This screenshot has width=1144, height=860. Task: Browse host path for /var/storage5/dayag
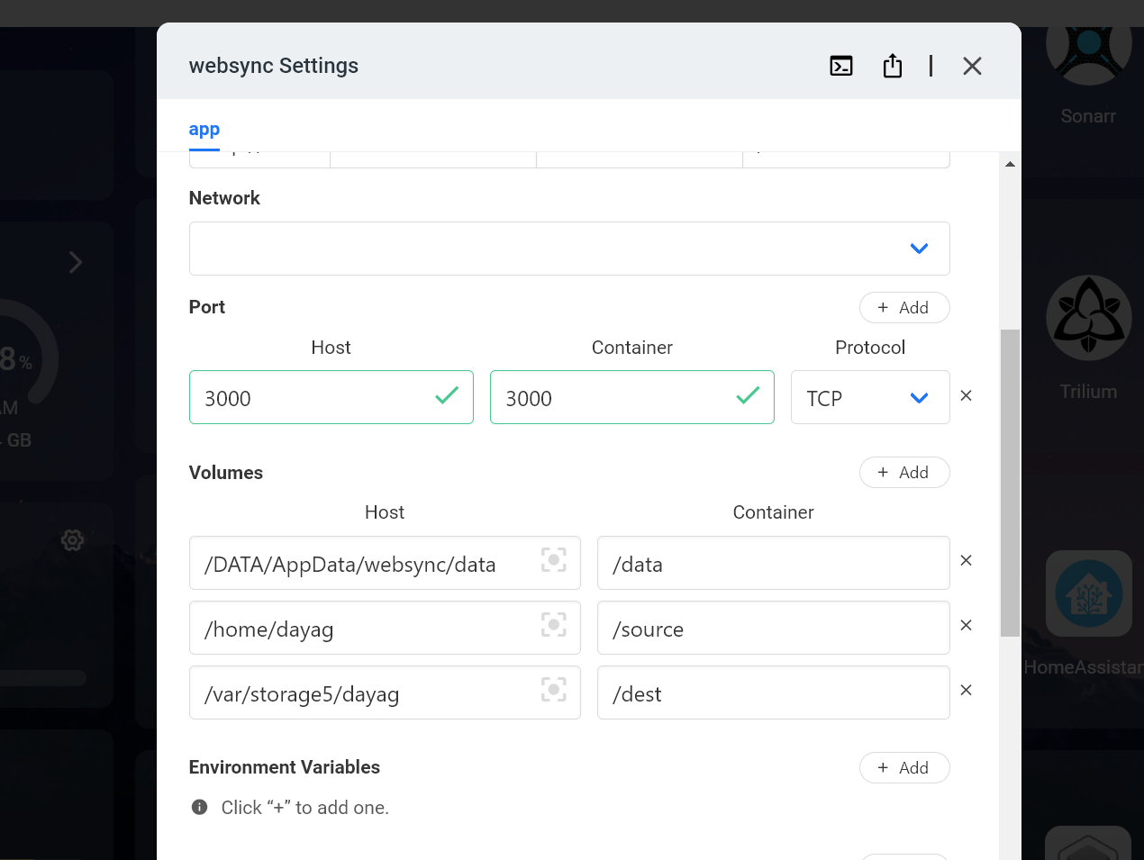tap(553, 690)
